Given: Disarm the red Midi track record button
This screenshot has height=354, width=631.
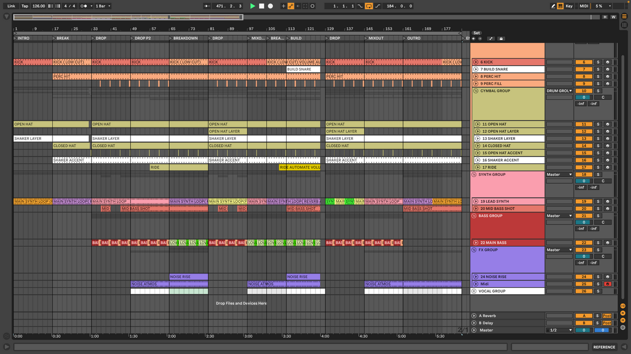Looking at the screenshot, I should 607,284.
